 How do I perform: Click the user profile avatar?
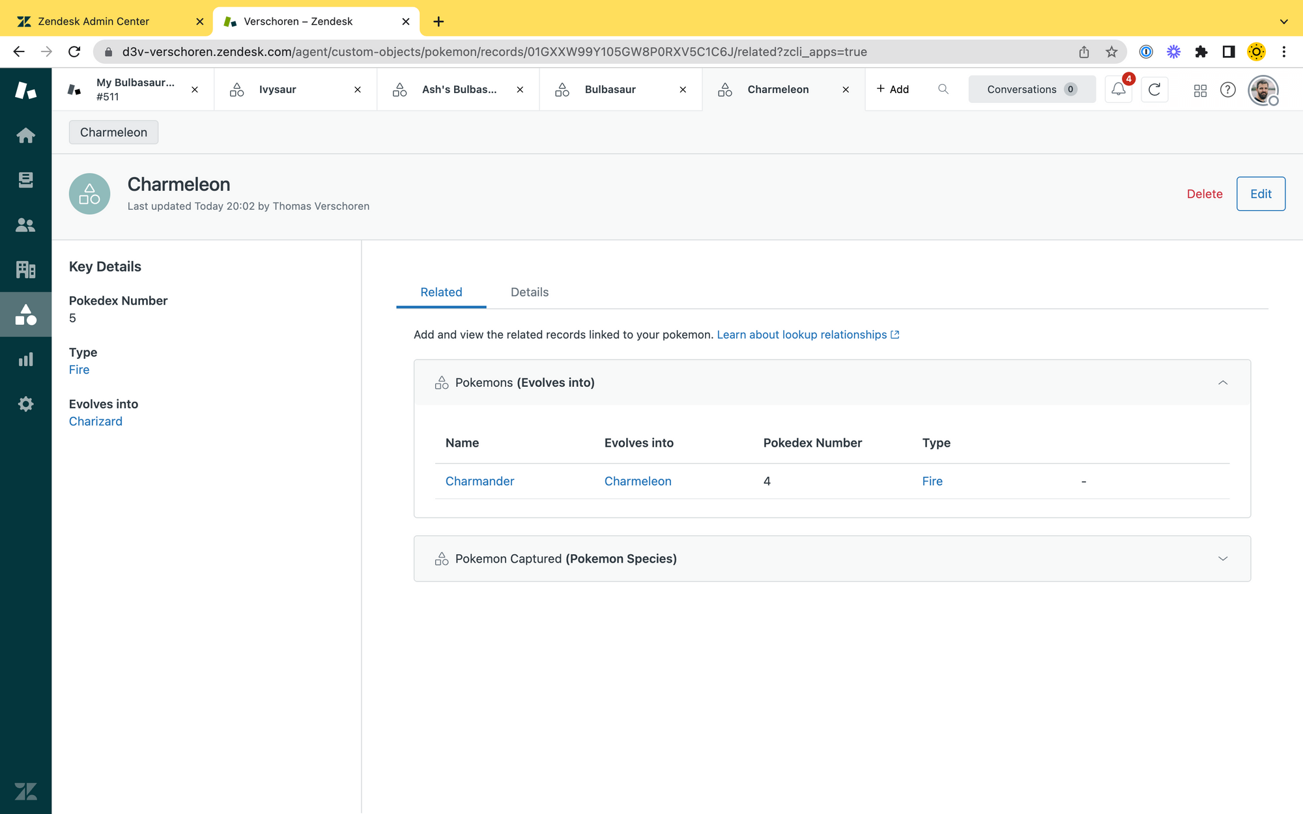click(1263, 90)
